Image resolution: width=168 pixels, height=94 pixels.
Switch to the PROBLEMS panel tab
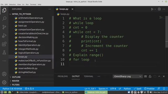tap(63, 77)
